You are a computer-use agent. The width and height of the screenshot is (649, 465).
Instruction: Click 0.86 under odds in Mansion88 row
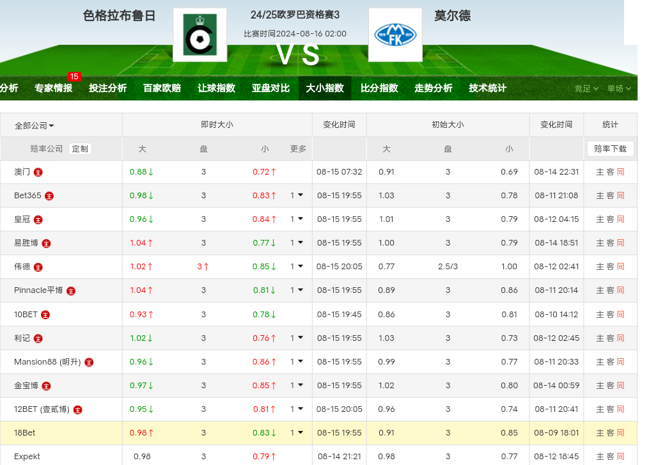coord(264,362)
